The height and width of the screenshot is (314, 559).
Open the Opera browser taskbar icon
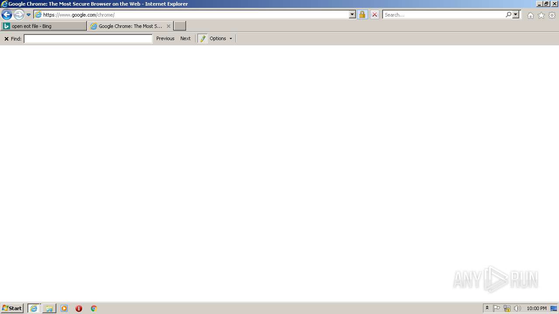[79, 308]
